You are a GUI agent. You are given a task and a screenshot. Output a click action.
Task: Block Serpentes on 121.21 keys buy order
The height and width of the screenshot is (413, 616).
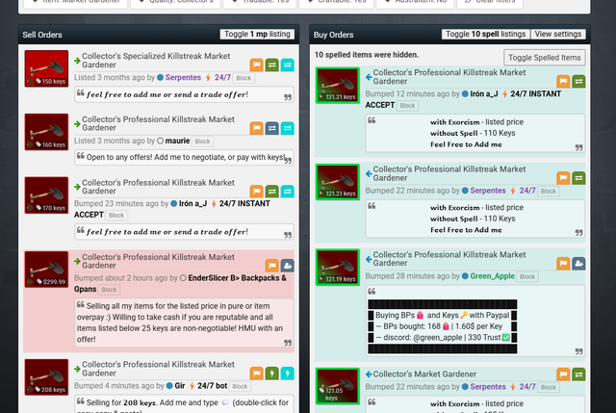(x=549, y=191)
